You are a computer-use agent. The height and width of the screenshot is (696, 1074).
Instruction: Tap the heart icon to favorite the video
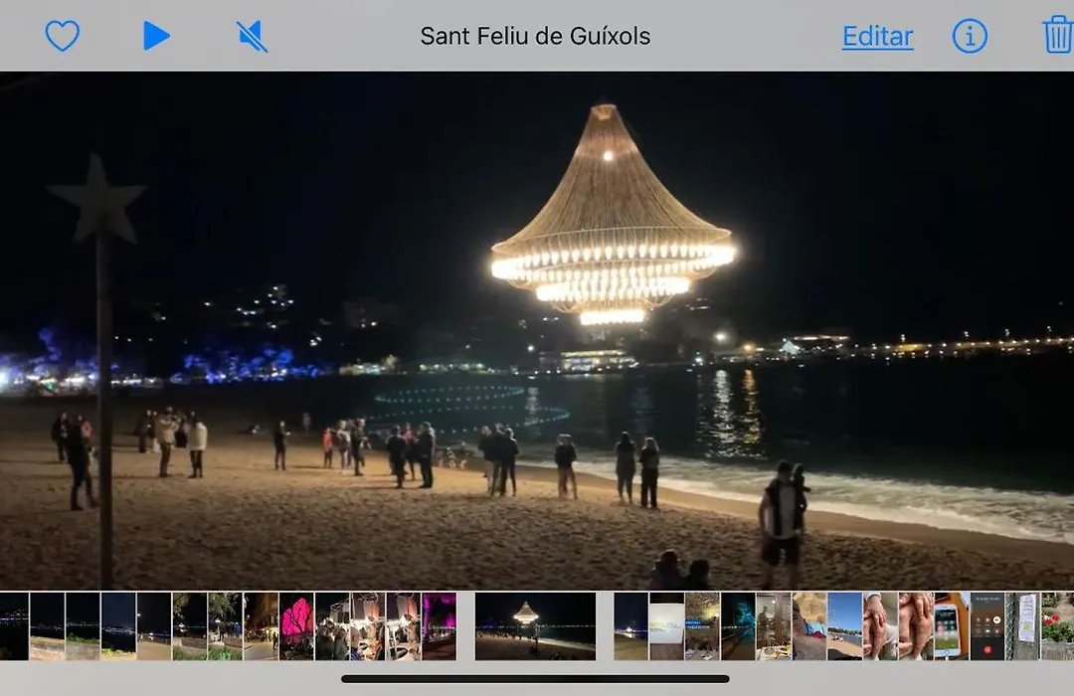coord(63,36)
